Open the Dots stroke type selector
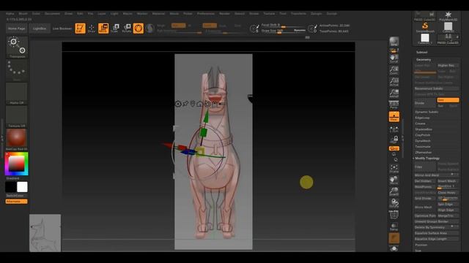 click(17, 70)
